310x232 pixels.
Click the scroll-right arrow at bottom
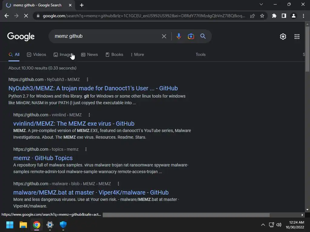302,215
